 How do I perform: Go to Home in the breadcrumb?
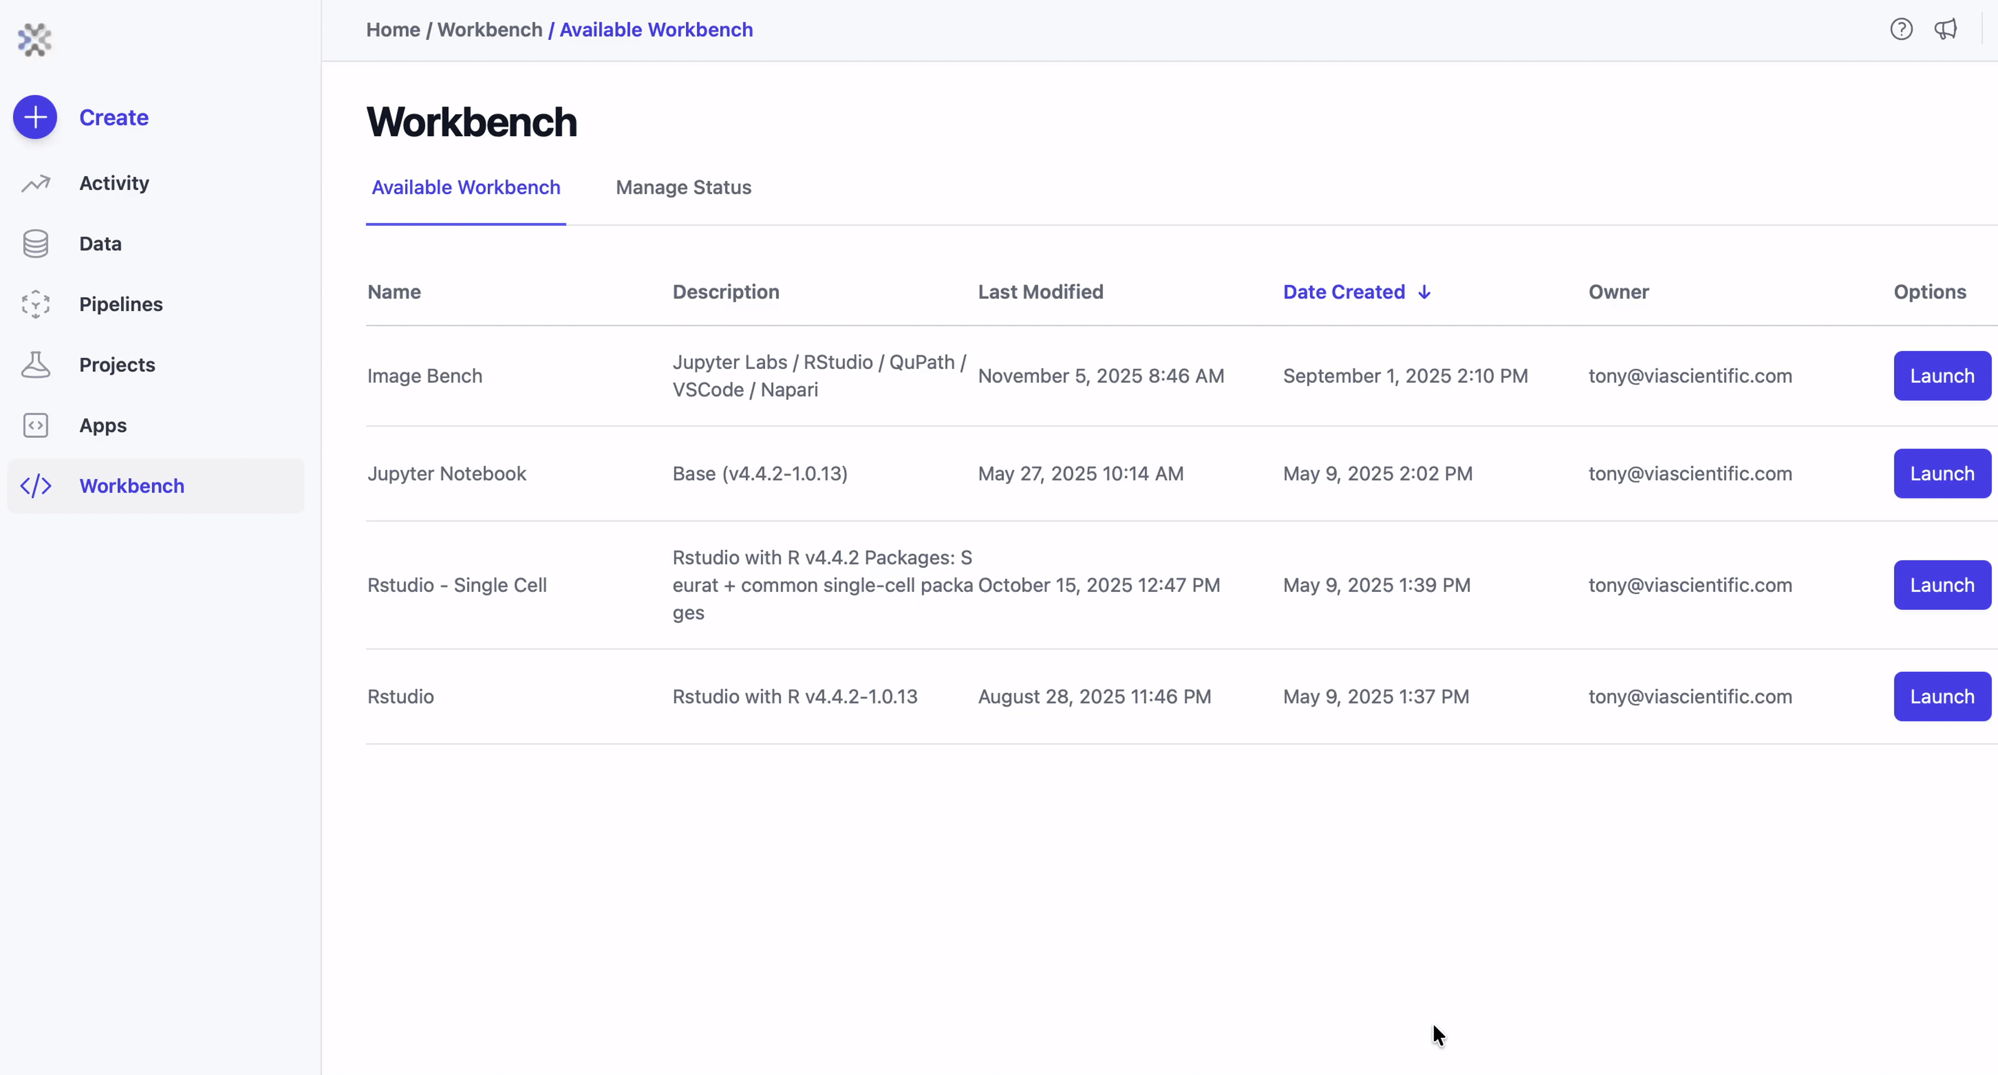[393, 29]
